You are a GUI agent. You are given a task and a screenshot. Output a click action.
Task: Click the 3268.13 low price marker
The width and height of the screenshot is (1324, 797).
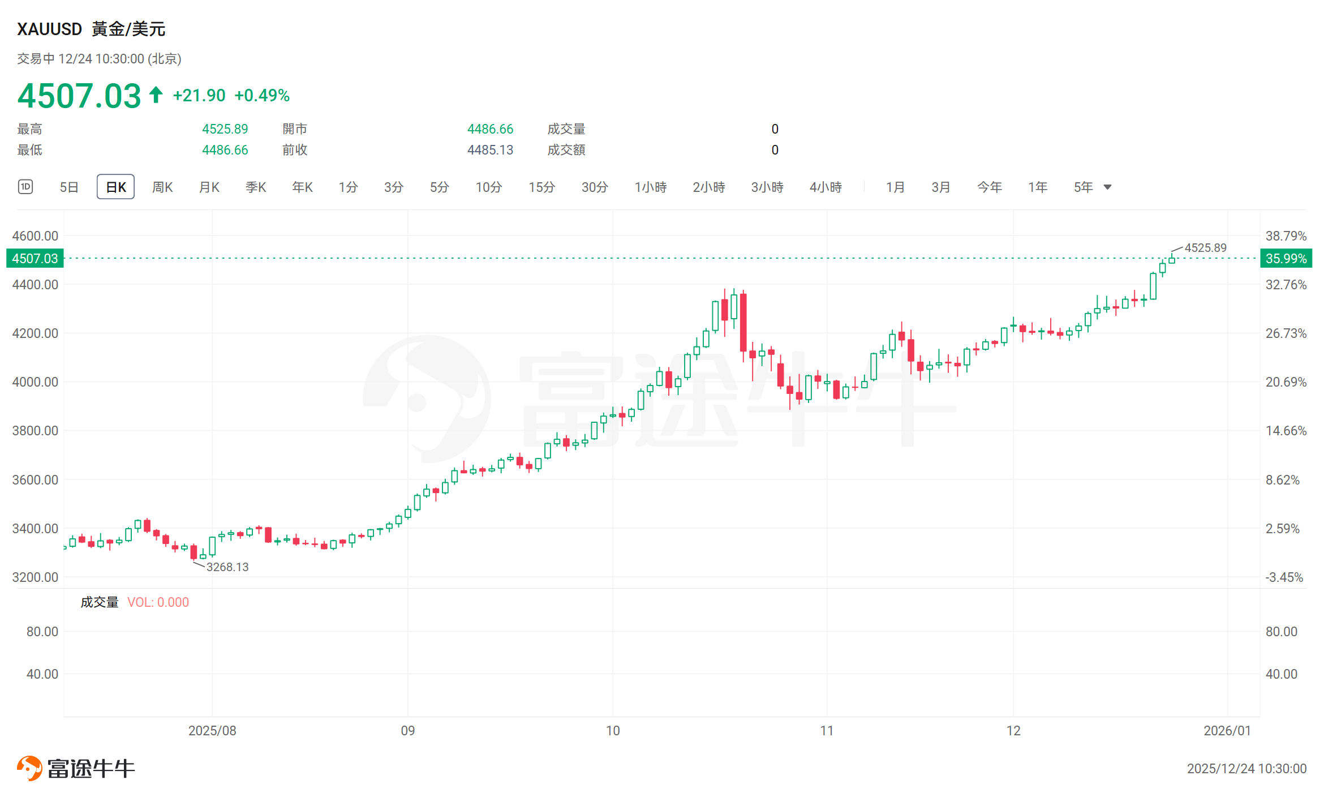[x=227, y=567]
